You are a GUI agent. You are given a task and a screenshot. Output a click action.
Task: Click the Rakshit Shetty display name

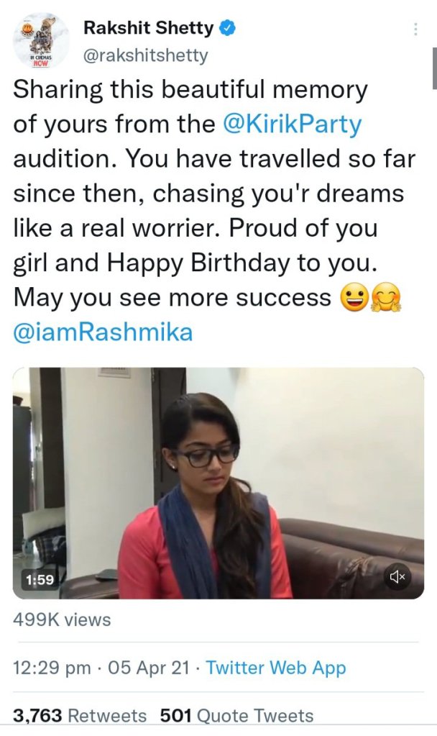click(149, 29)
